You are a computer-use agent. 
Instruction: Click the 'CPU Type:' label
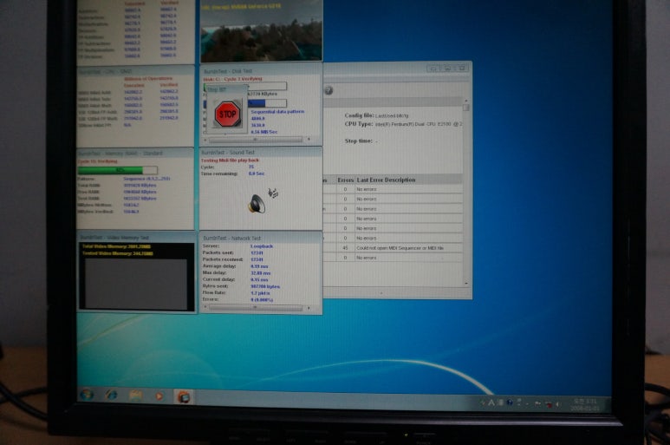coord(359,124)
